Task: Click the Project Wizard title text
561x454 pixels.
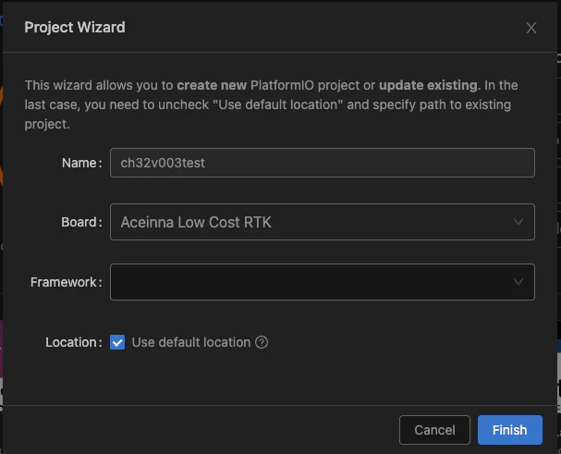Action: point(75,28)
